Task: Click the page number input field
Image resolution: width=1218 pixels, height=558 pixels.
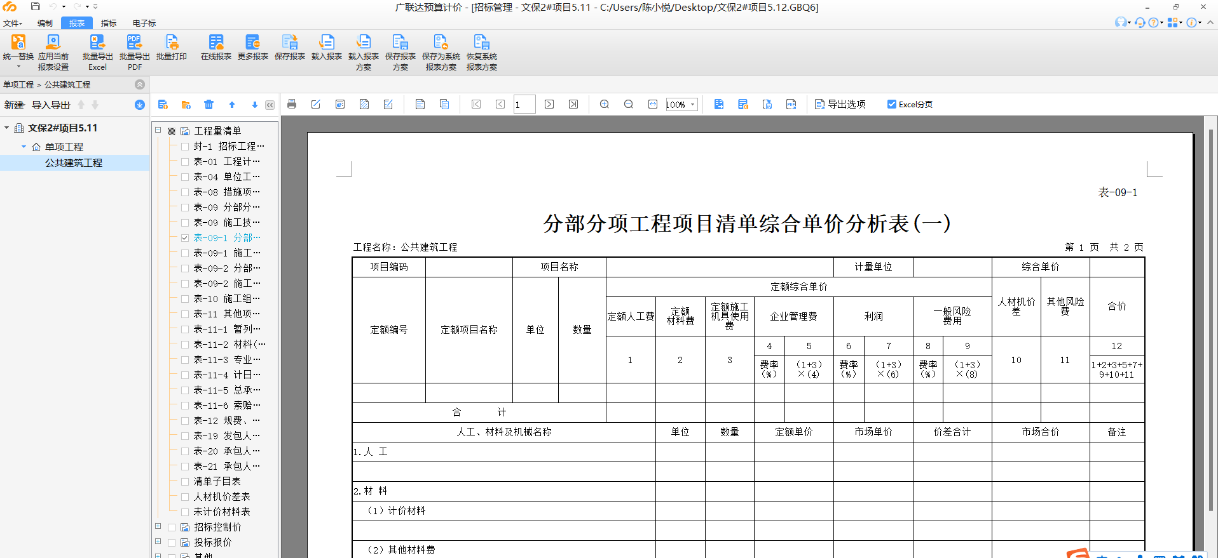Action: coord(524,105)
